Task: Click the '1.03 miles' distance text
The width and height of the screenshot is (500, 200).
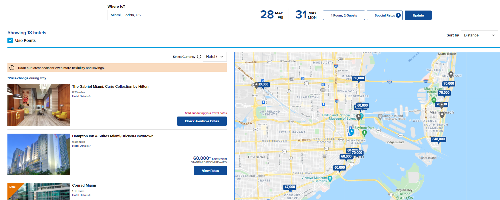Action: pos(78,191)
